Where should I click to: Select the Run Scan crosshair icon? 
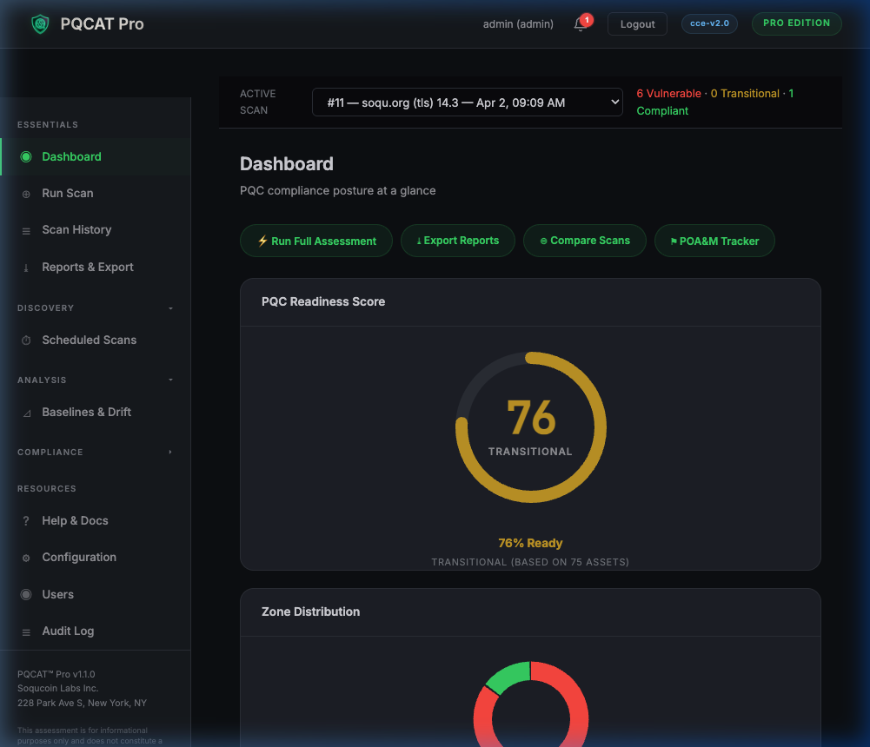(x=24, y=193)
